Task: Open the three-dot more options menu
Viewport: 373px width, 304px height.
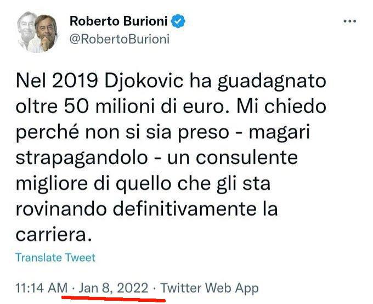Action: pyautogui.click(x=350, y=21)
